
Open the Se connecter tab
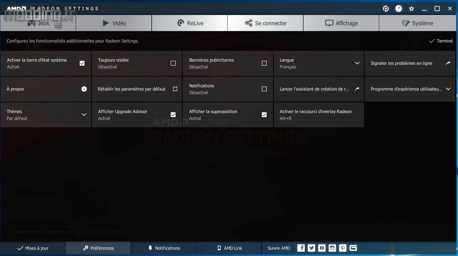(x=265, y=23)
